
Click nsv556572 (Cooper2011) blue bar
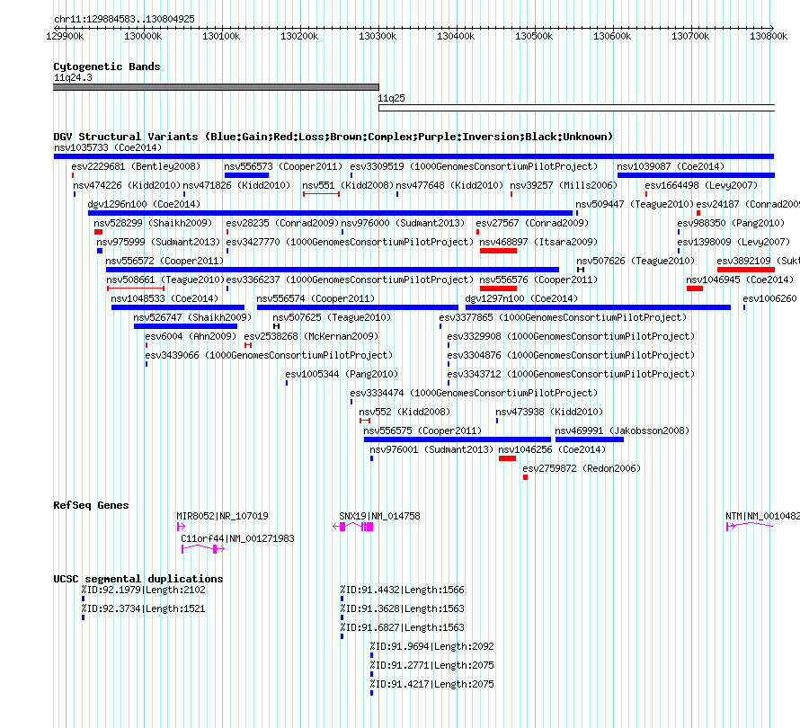pos(333,270)
